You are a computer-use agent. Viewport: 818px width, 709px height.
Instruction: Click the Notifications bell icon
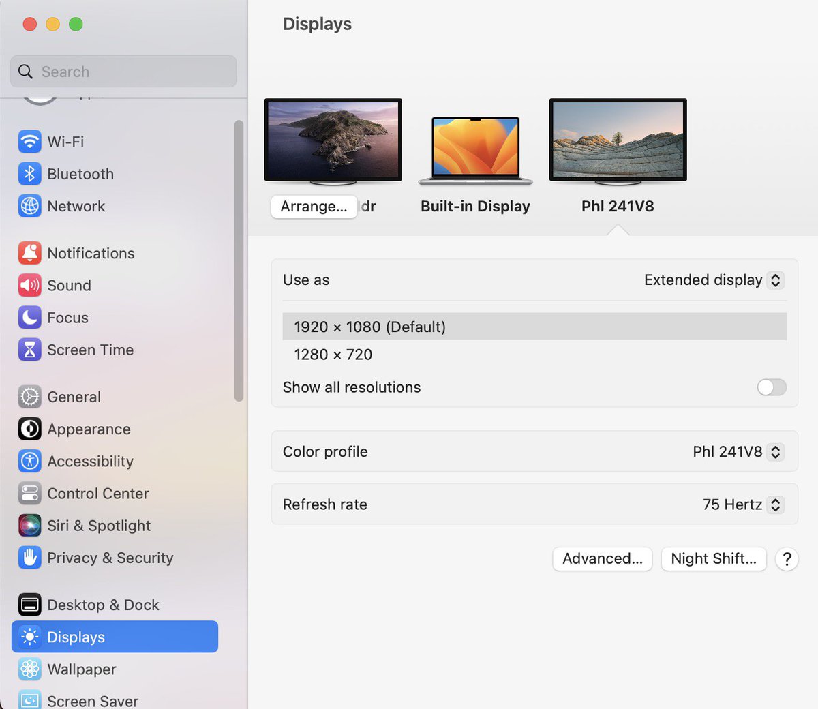click(x=29, y=253)
